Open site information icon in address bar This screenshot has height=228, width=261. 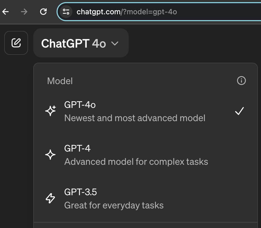[66, 12]
